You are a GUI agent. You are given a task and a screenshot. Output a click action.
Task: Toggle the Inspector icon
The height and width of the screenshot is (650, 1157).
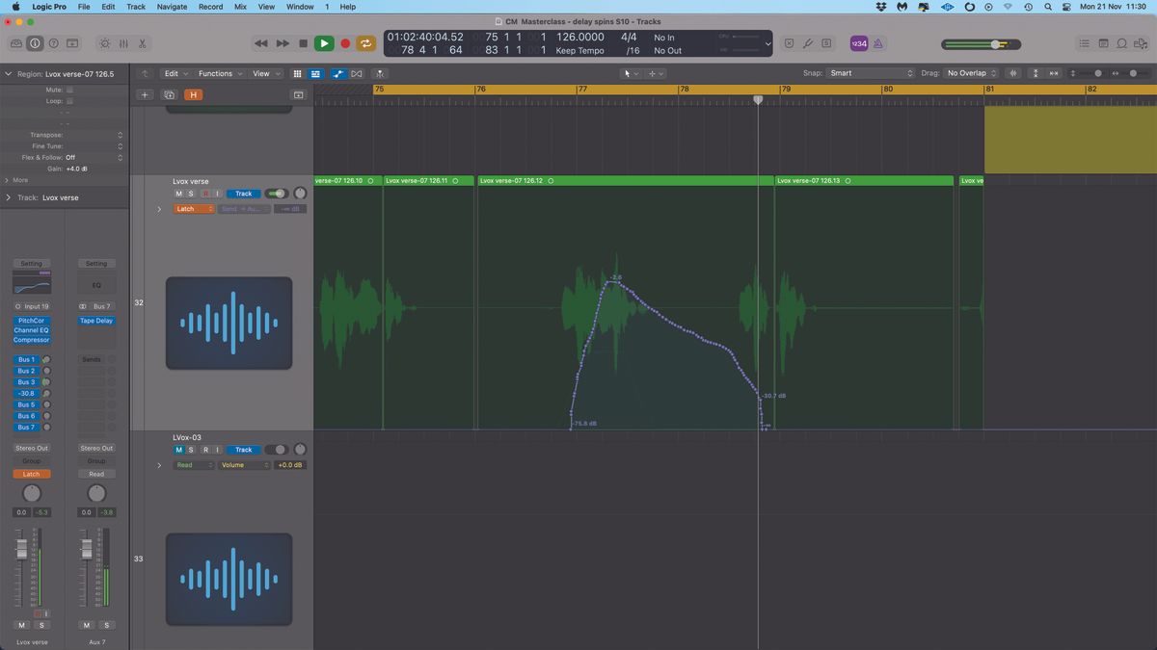[35, 43]
